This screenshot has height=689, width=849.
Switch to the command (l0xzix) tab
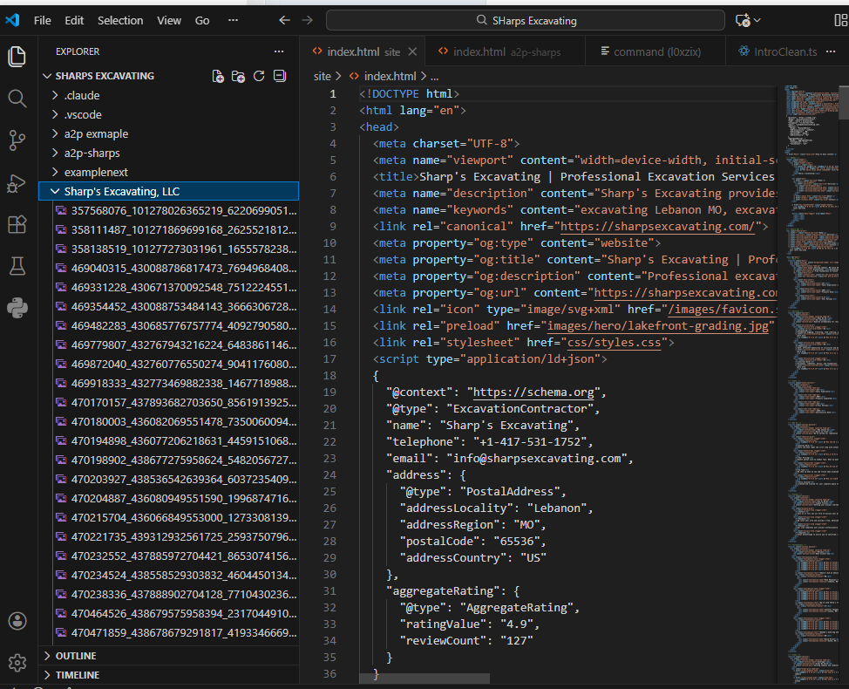654,51
